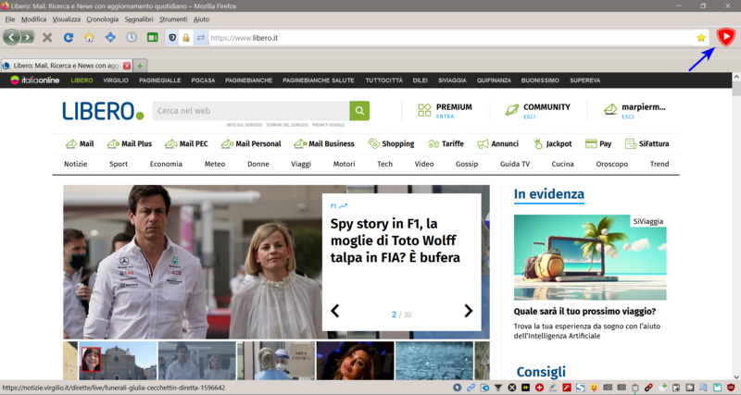Open the Visualizza menu
The image size is (741, 395).
coord(66,19)
